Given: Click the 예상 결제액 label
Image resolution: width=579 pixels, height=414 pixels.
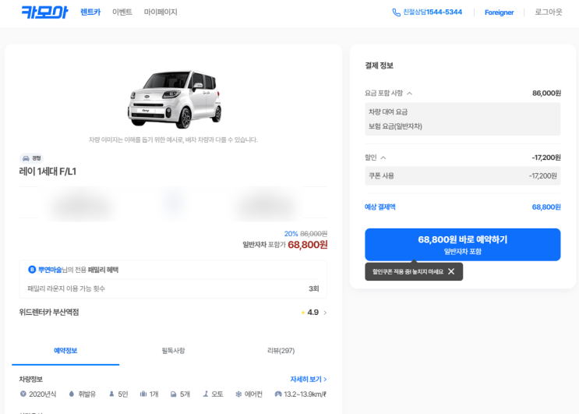Looking at the screenshot, I should click(x=380, y=207).
